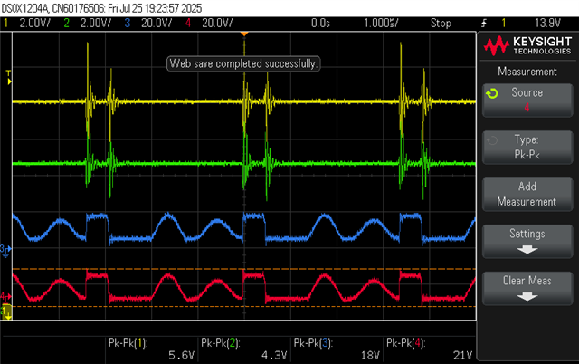The height and width of the screenshot is (364, 579).
Task: Open the Source selection softkey
Action: pos(527,101)
